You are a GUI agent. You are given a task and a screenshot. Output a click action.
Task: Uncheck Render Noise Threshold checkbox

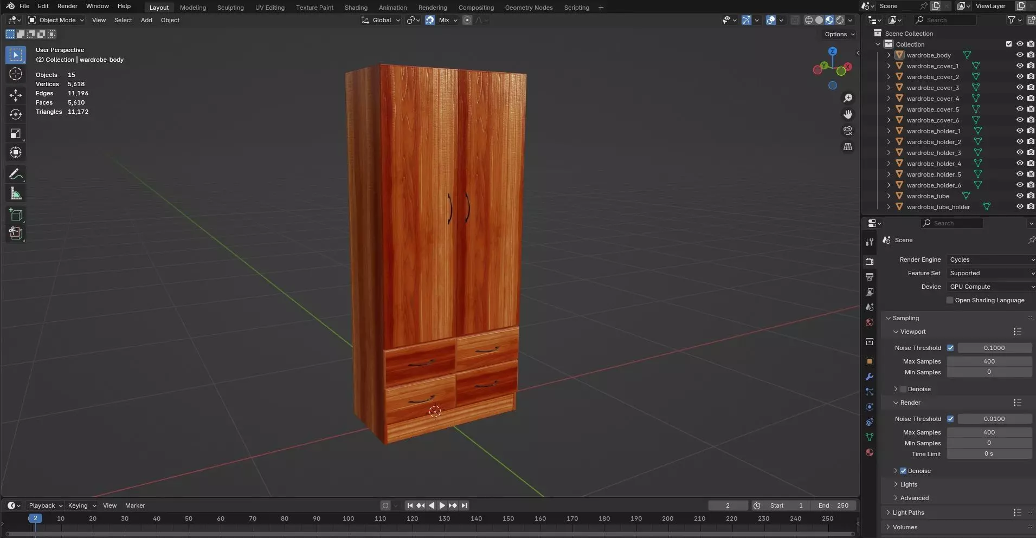[x=950, y=419]
